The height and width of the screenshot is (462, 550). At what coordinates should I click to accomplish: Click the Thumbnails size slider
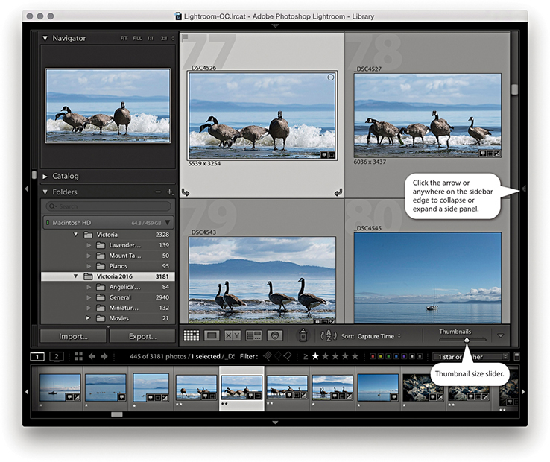coord(467,340)
